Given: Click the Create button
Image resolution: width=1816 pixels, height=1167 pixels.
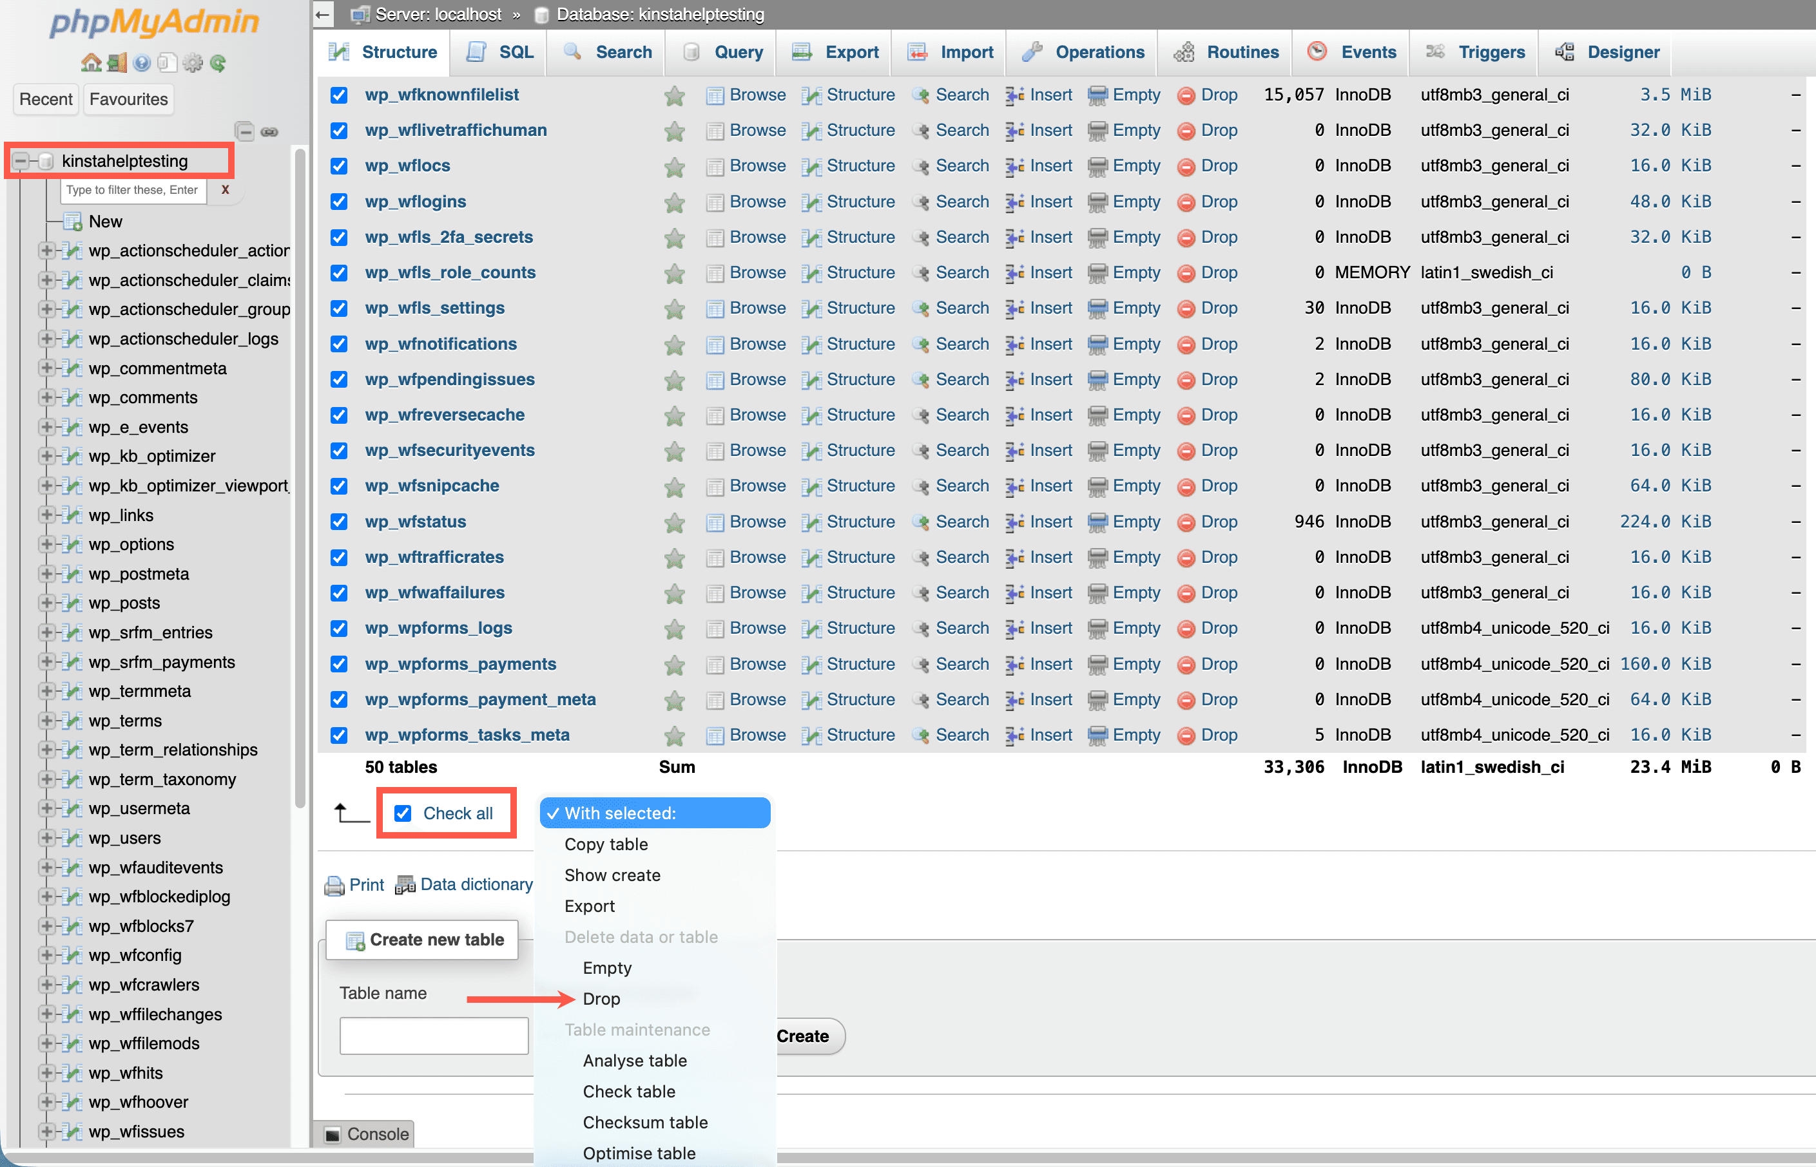Looking at the screenshot, I should (807, 1037).
